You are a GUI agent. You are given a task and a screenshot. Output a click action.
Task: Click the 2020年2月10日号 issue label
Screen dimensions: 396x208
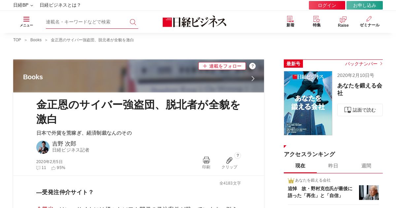point(356,75)
